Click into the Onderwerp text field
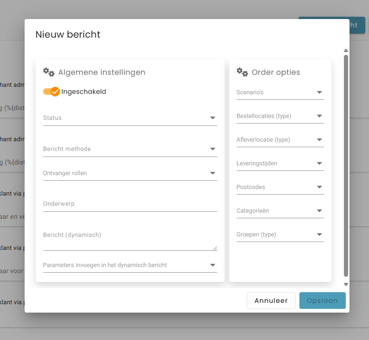 click(x=129, y=204)
